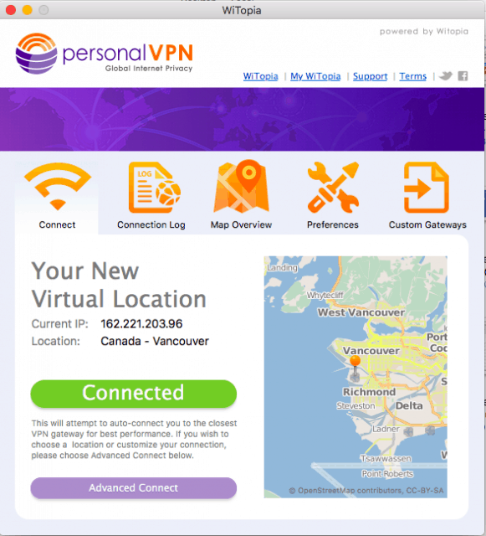
Task: Click the Vancouver map thumbnail
Action: (x=356, y=377)
